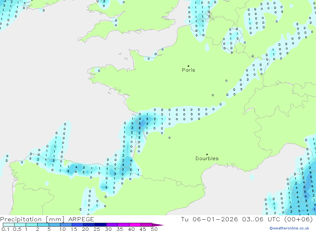Click the '(00+06)' forecast offset text
The image size is (316, 231).
click(299, 219)
